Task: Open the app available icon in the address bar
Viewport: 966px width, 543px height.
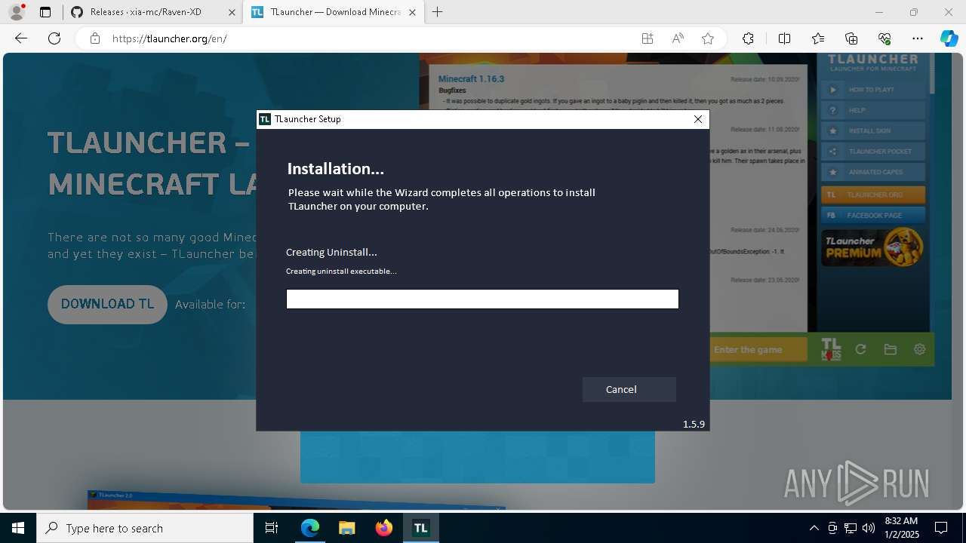Action: pos(648,38)
